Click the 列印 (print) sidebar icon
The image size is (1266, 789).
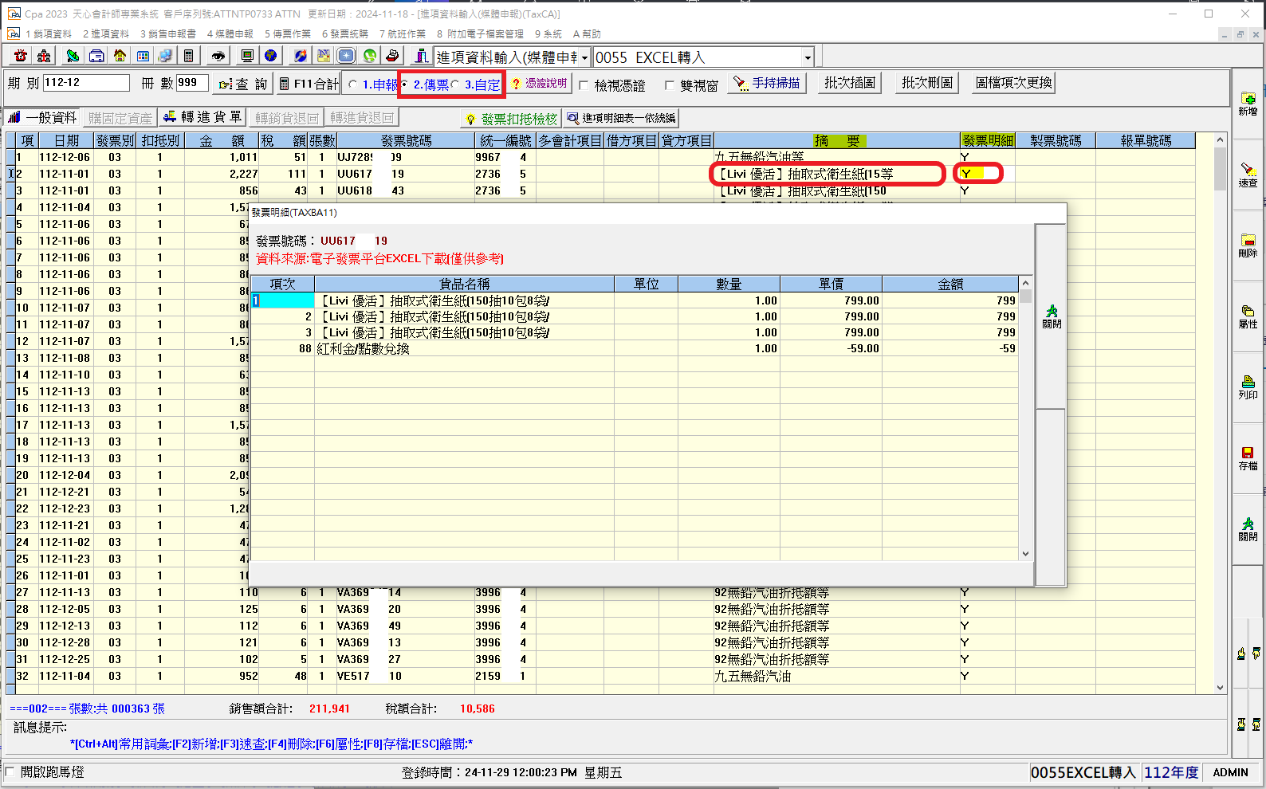click(x=1248, y=387)
